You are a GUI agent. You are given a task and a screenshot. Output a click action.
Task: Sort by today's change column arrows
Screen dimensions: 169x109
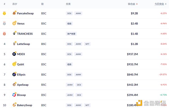[166, 4]
